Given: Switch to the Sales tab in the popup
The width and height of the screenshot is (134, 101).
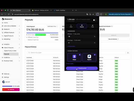Looking at the screenshot, I should 71,26.
